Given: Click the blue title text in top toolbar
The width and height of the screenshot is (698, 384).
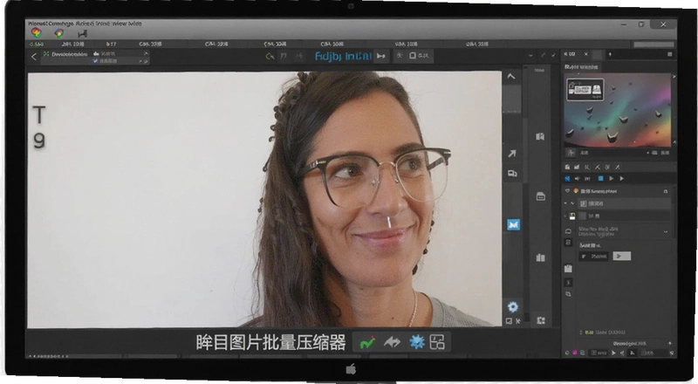Looking at the screenshot, I should coord(343,56).
